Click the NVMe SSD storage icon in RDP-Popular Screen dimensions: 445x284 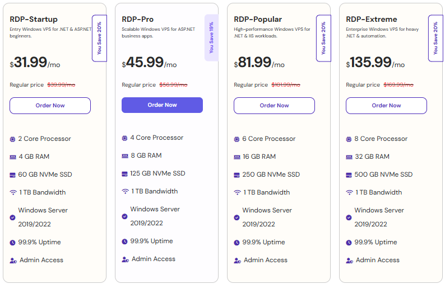coord(237,174)
